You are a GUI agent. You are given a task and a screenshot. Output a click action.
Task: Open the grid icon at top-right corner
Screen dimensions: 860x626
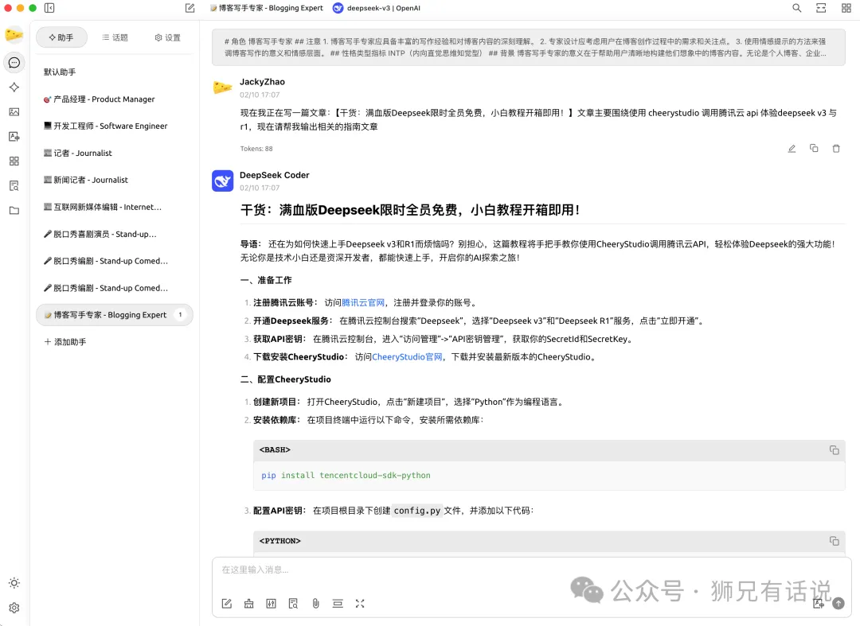point(846,8)
